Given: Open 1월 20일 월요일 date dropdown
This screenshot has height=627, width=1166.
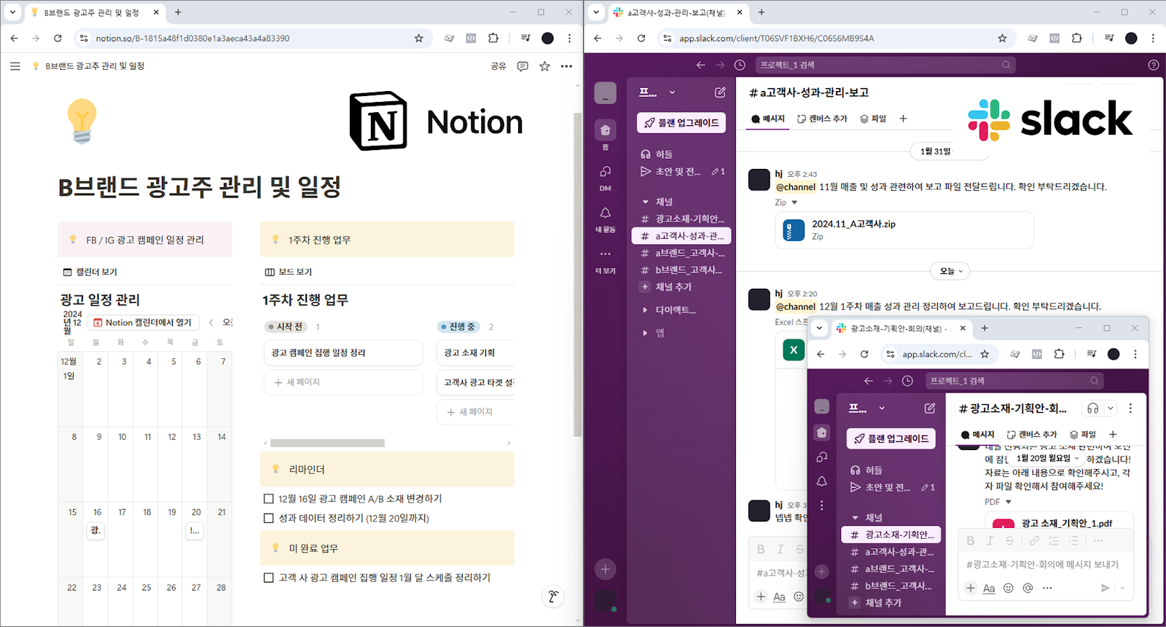Looking at the screenshot, I should (x=1047, y=458).
